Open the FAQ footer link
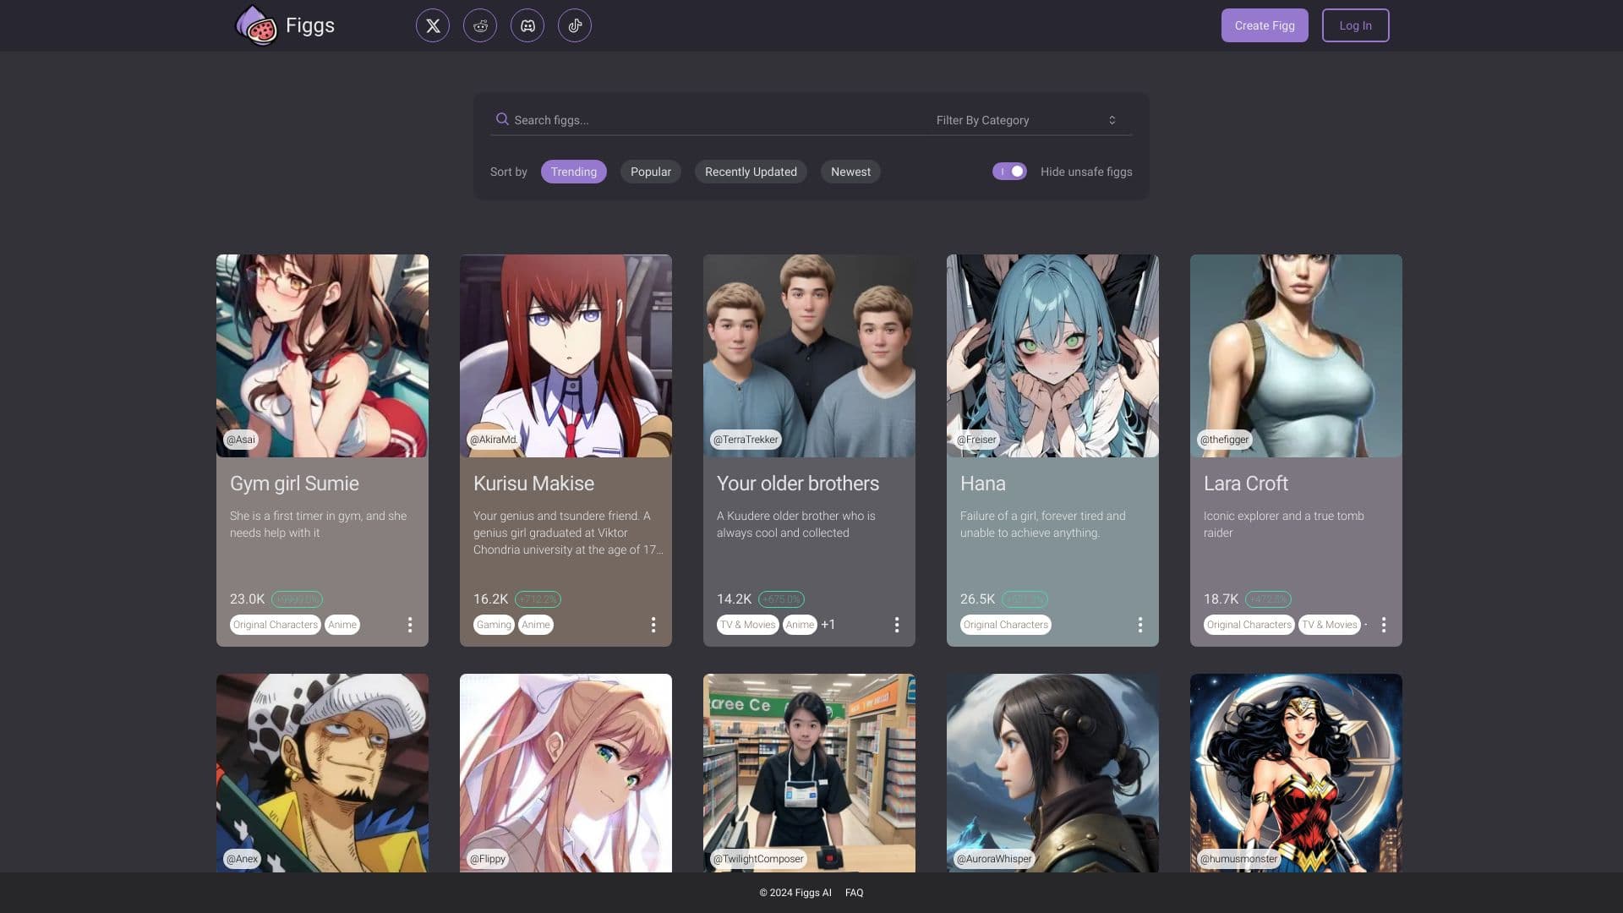The image size is (1623, 913). (x=854, y=893)
